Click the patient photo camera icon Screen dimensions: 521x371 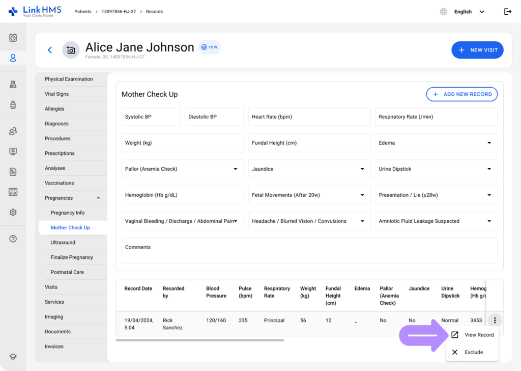point(71,50)
